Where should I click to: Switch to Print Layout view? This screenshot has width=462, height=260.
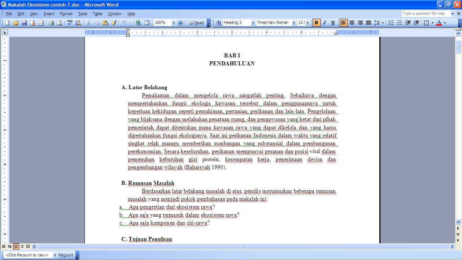[x=16, y=247]
